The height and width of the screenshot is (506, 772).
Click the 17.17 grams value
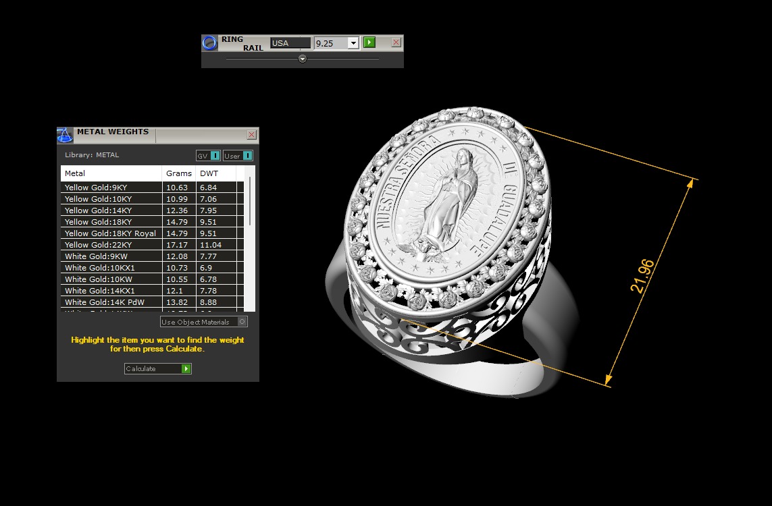[x=177, y=244]
